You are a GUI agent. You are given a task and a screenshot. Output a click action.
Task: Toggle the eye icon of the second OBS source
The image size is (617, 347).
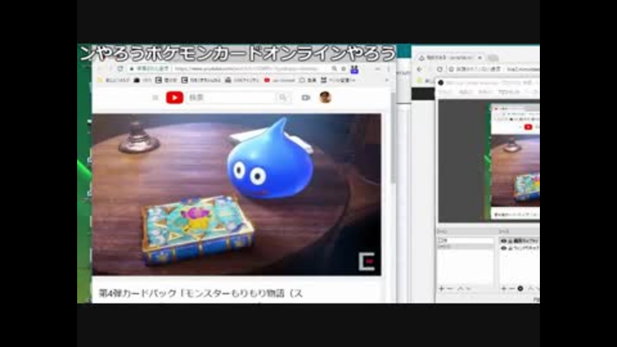click(503, 248)
